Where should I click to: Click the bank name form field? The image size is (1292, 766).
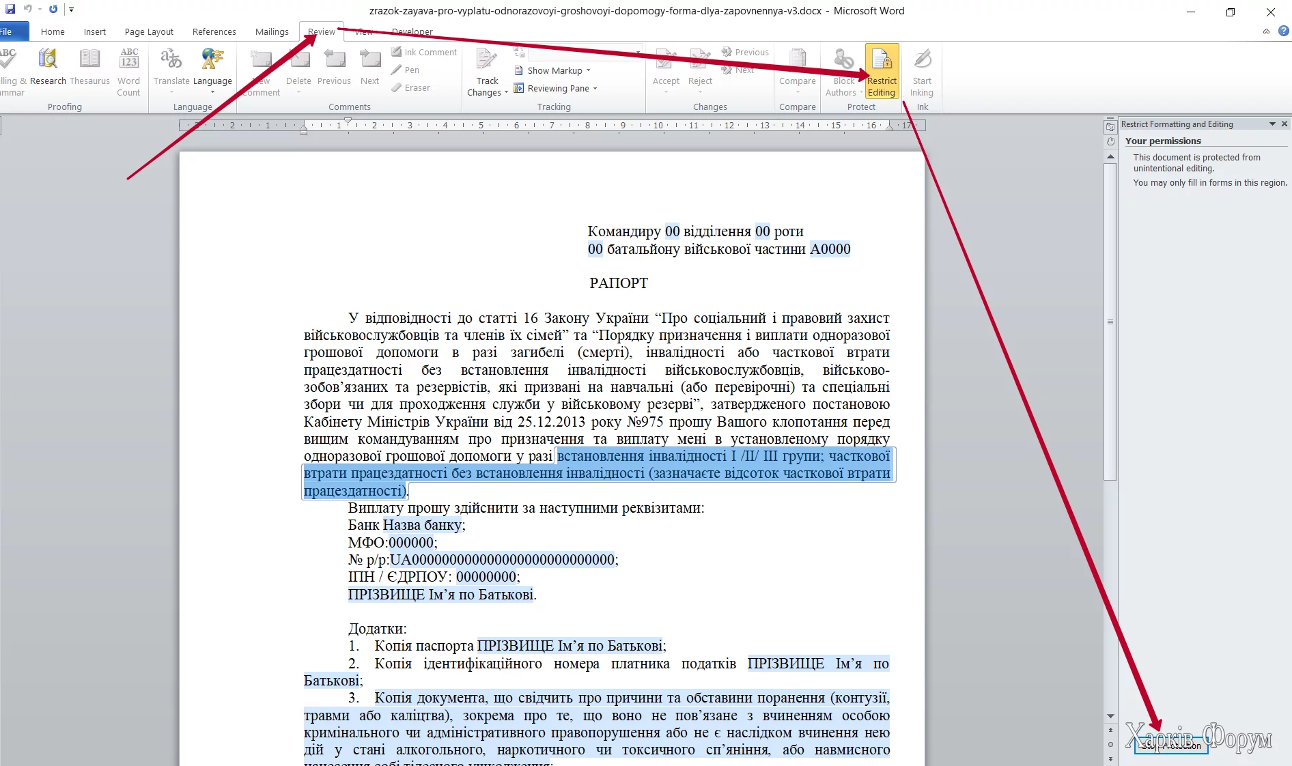[x=422, y=525]
